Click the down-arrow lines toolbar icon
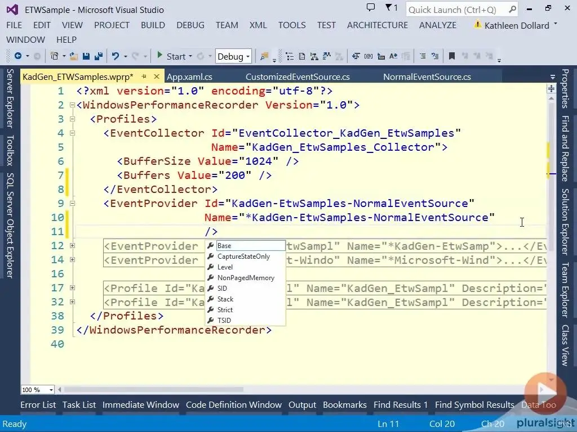This screenshot has height=432, width=577. 356,56
